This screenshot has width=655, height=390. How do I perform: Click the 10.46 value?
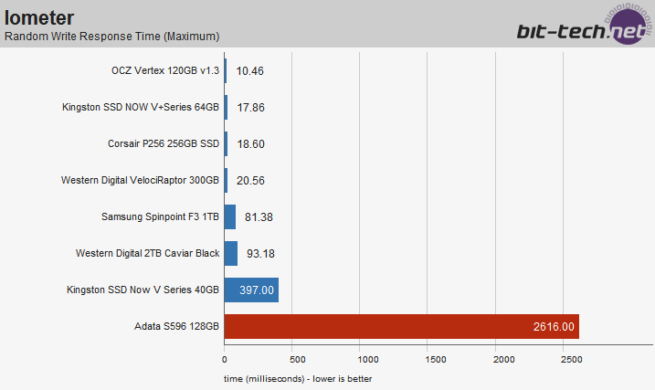click(249, 71)
